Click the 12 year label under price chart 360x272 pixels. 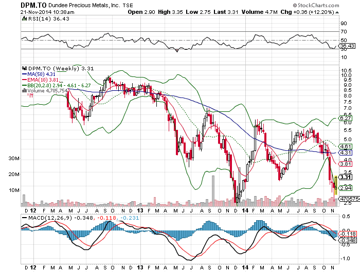tap(33, 210)
